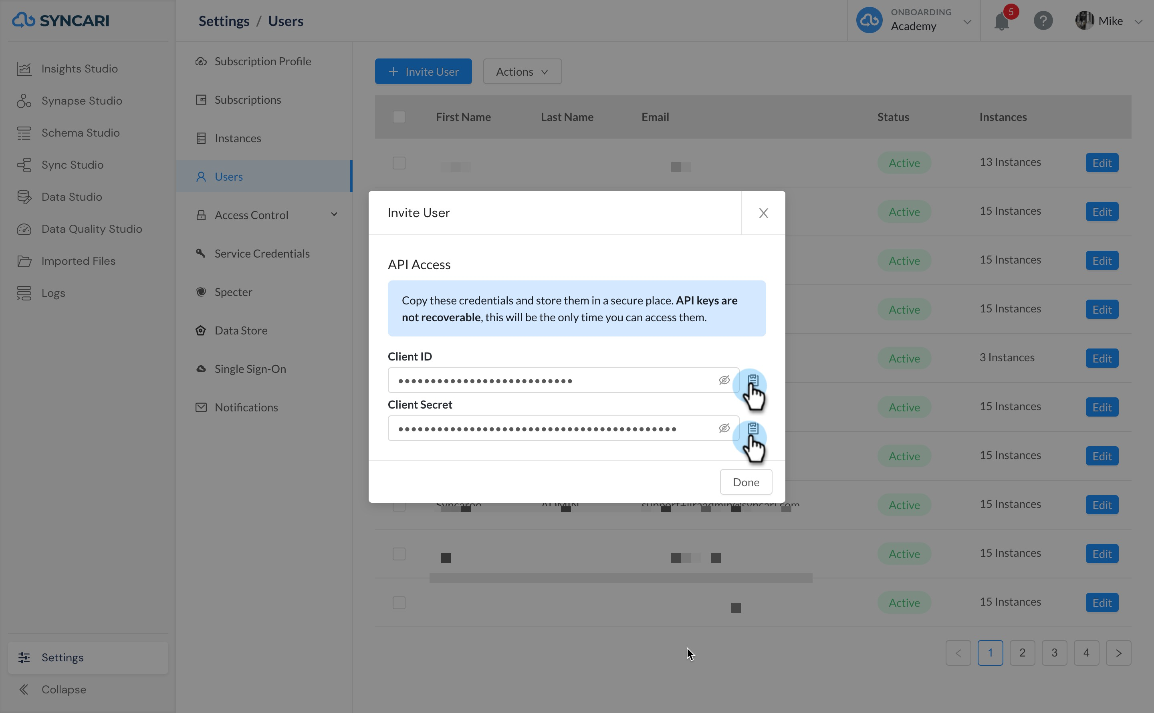
Task: Open Insights Studio from sidebar
Action: point(79,69)
